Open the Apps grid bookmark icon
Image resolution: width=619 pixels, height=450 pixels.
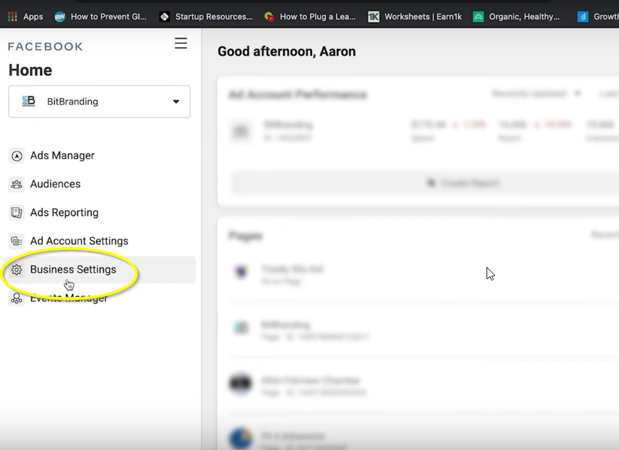tap(13, 16)
